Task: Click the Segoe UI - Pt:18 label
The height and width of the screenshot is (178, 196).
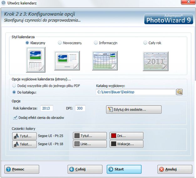Action: click(51, 144)
